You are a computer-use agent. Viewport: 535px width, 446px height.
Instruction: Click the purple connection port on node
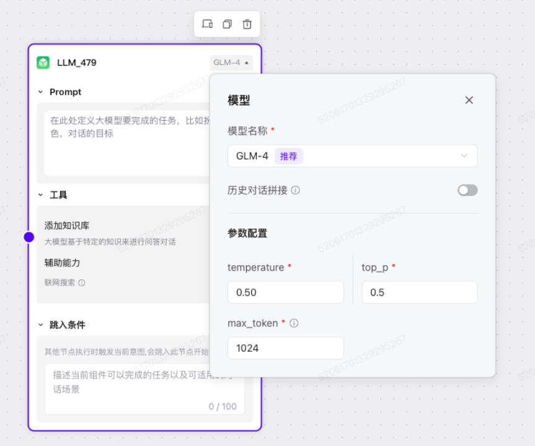click(x=29, y=237)
